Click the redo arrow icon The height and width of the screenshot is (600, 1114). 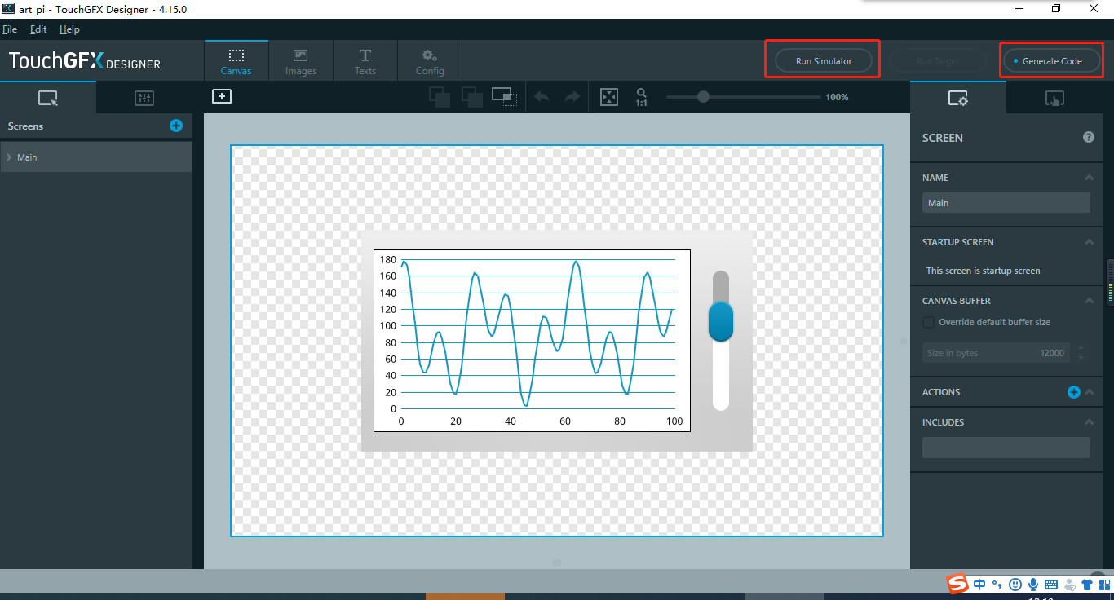click(572, 97)
